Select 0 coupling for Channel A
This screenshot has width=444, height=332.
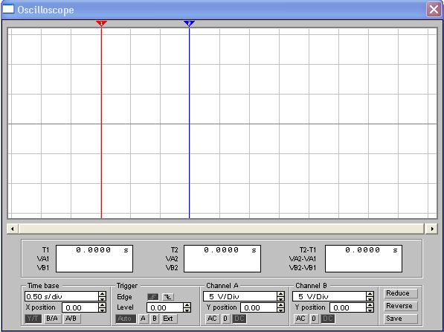[x=225, y=319]
